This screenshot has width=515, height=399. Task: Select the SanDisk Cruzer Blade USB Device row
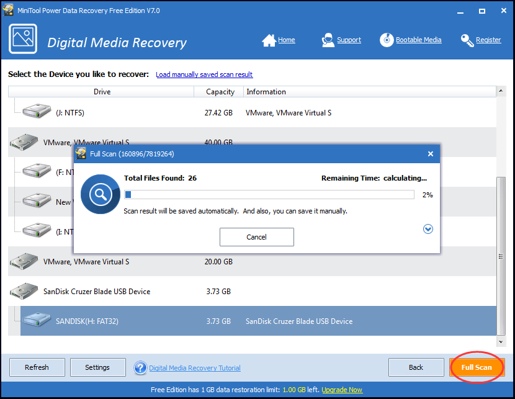coord(253,291)
